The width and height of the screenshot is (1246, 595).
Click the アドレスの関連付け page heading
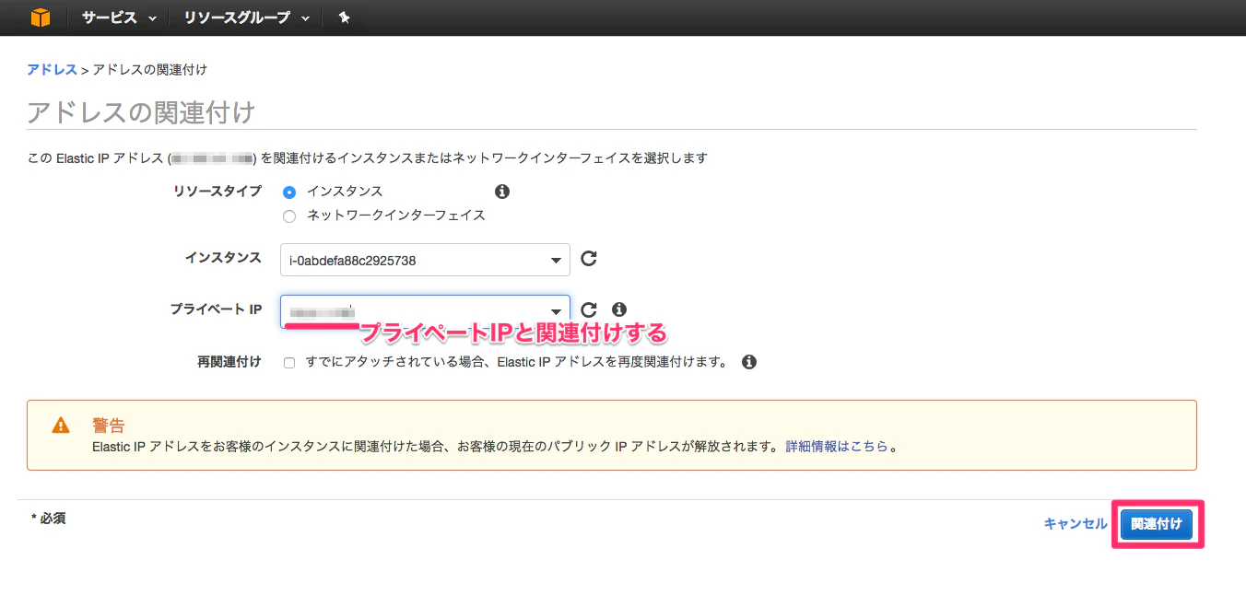[141, 112]
